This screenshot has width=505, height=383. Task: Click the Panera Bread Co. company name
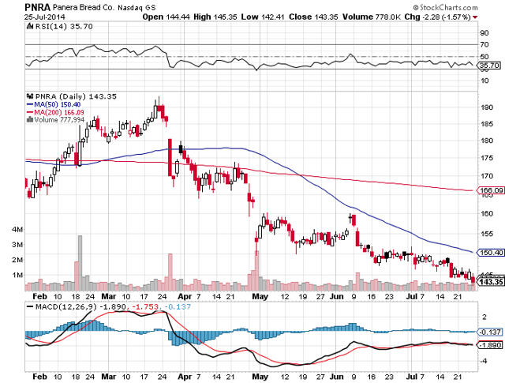(84, 7)
